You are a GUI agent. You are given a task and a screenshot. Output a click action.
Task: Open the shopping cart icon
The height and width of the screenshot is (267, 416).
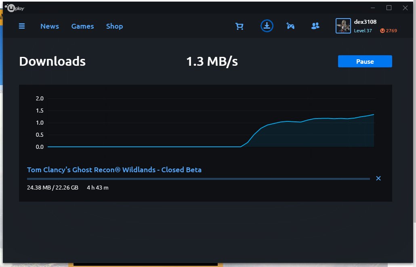click(x=240, y=26)
